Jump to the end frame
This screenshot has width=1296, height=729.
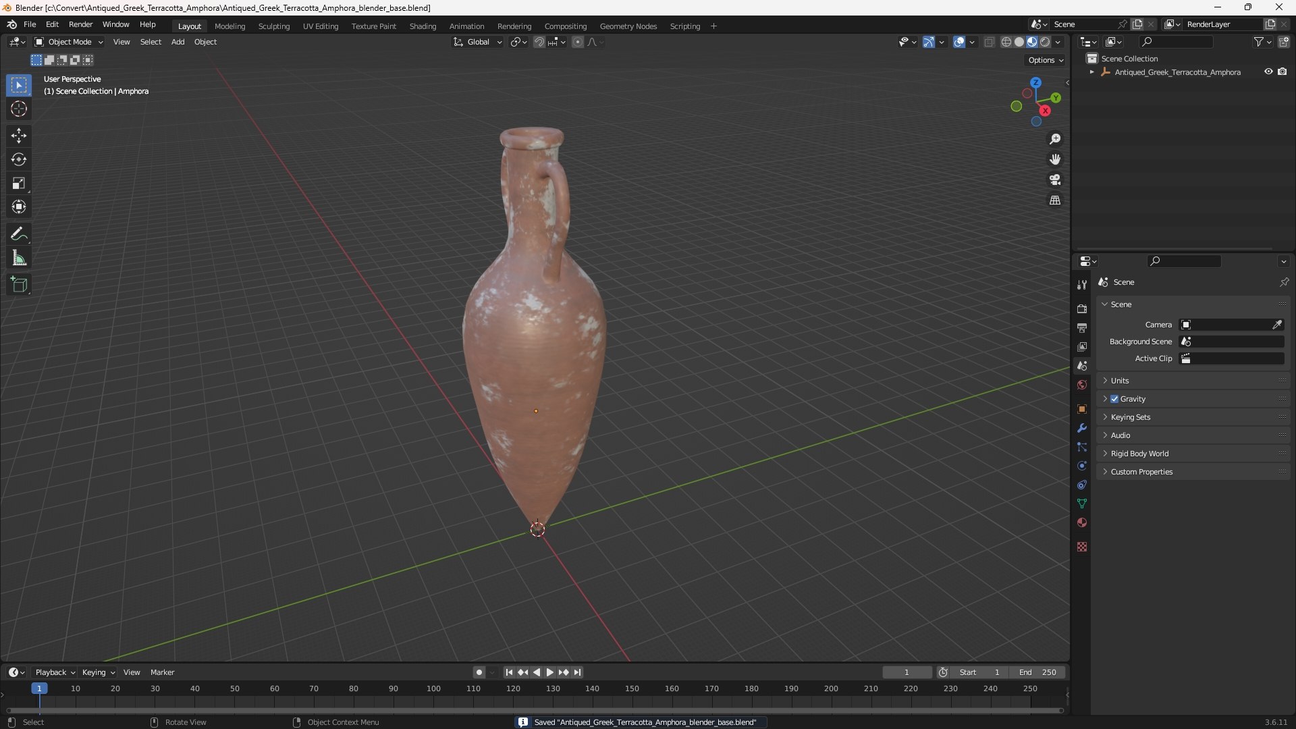tap(577, 672)
